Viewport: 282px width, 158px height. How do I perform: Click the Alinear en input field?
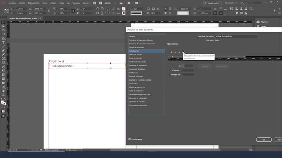point(188,75)
